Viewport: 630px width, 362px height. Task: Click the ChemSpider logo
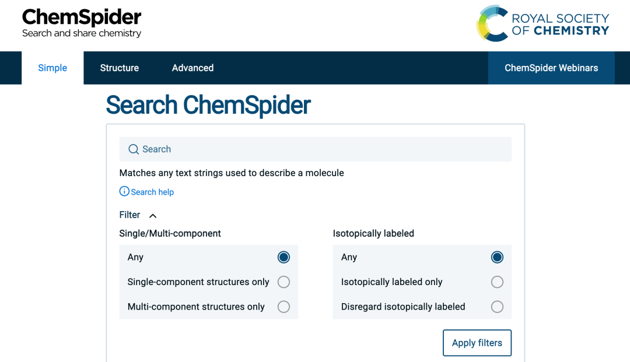(x=82, y=23)
